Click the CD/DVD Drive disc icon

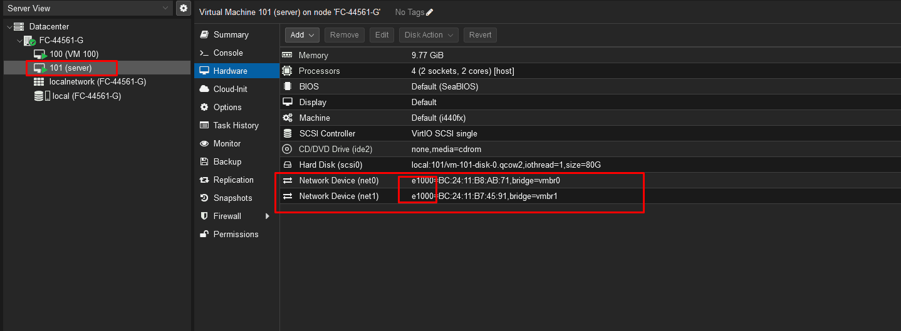tap(288, 149)
